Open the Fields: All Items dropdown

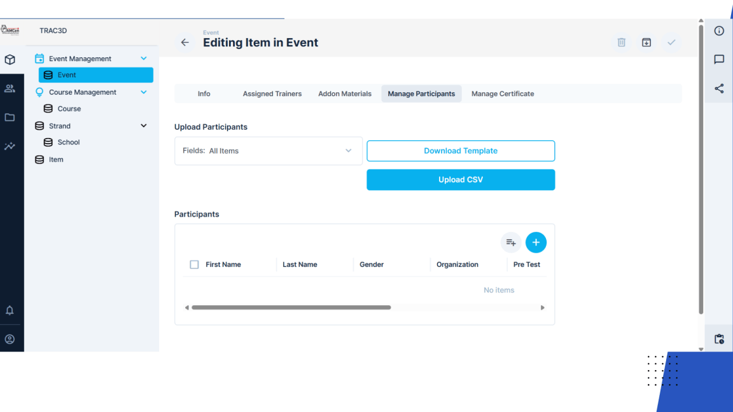point(268,151)
